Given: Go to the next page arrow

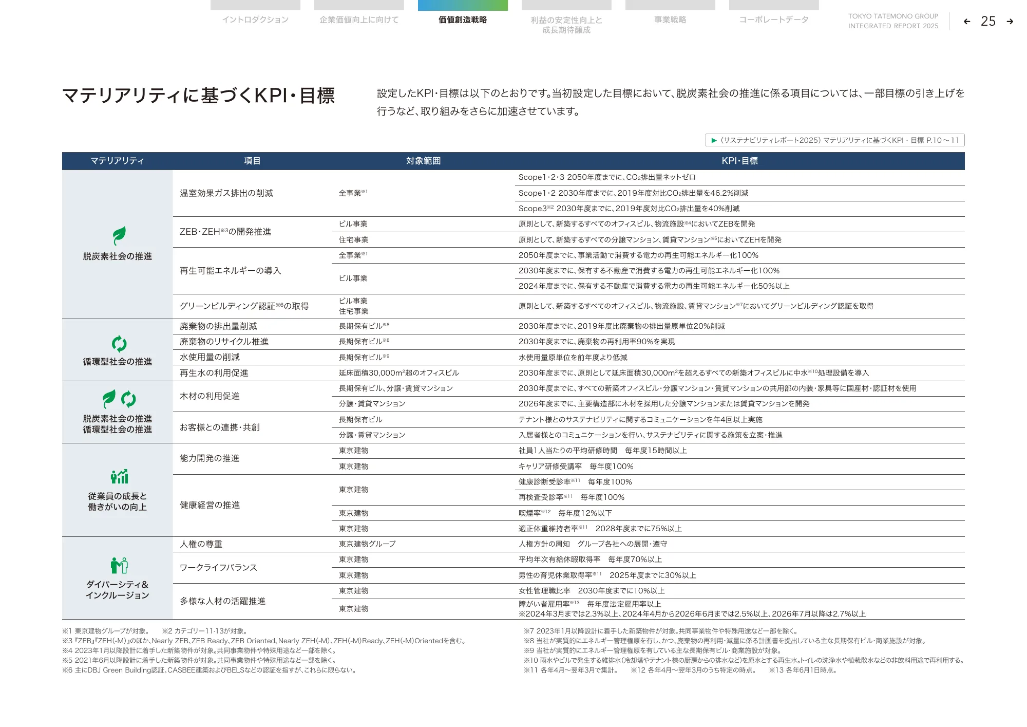Looking at the screenshot, I should 1010,22.
